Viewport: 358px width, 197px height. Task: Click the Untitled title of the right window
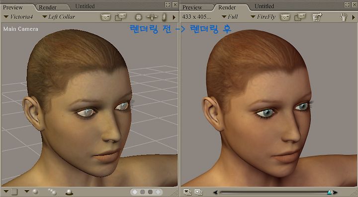[x=265, y=6]
